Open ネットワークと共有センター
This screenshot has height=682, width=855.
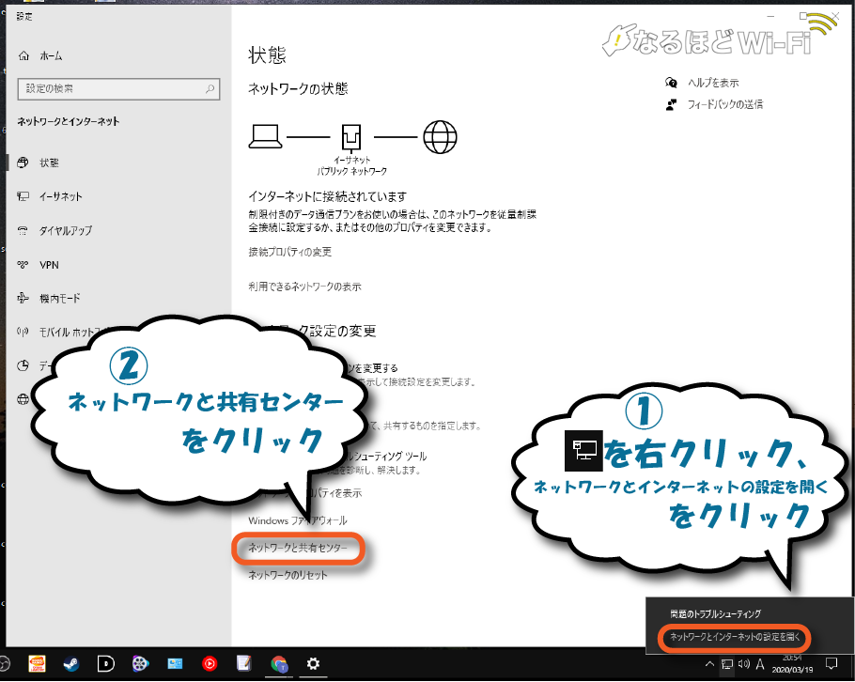point(297,549)
